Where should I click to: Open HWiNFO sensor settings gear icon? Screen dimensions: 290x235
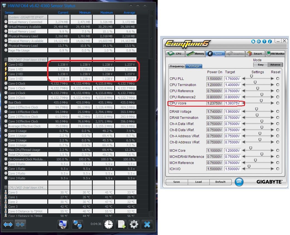[x=134, y=224]
